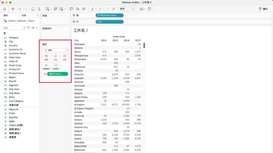
Task: Click the data pane search field
Action: coord(14,28)
